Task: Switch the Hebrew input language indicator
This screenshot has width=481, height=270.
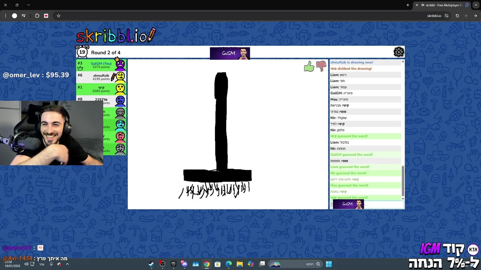Action: (42, 264)
